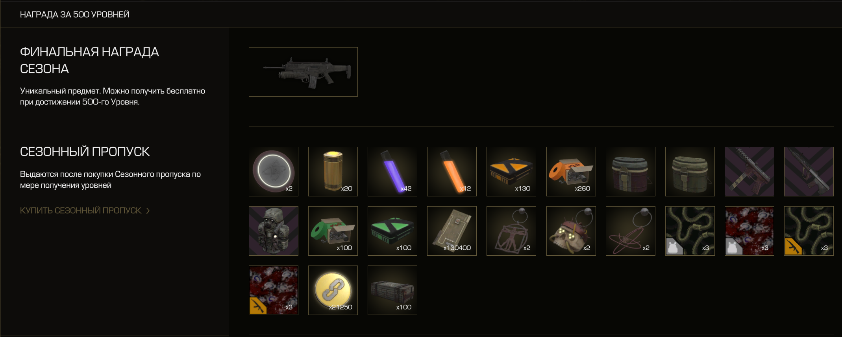Click the final reward assault rifle thumbnail

click(303, 72)
